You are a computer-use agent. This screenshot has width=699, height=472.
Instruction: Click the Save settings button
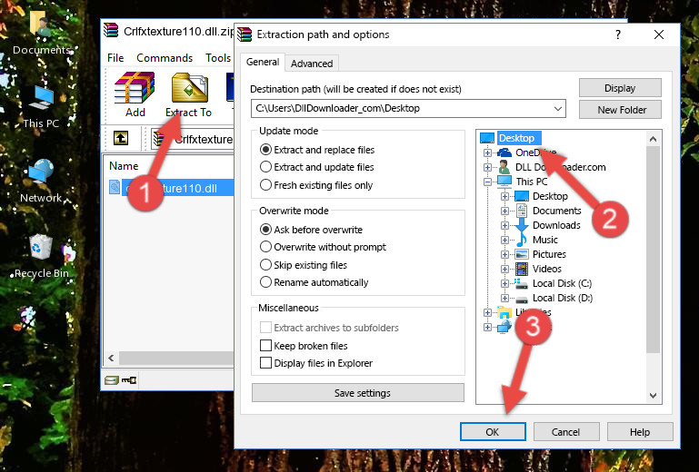pos(358,393)
